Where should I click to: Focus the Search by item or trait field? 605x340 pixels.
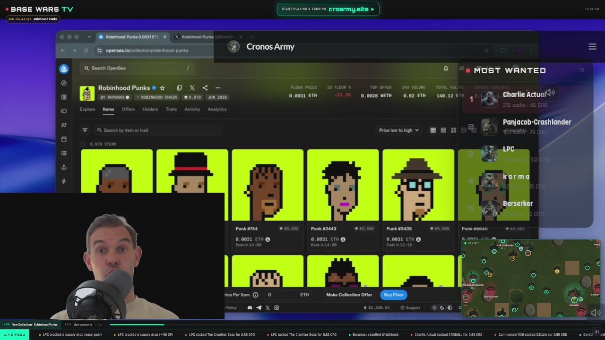coord(157,130)
